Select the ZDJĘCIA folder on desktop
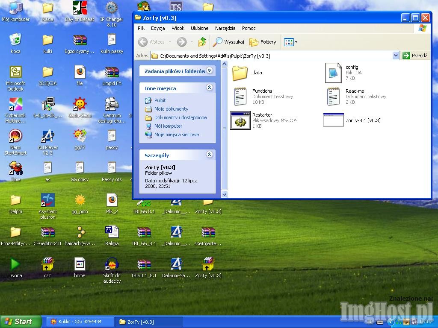The height and width of the screenshot is (328, 438). tap(48, 76)
